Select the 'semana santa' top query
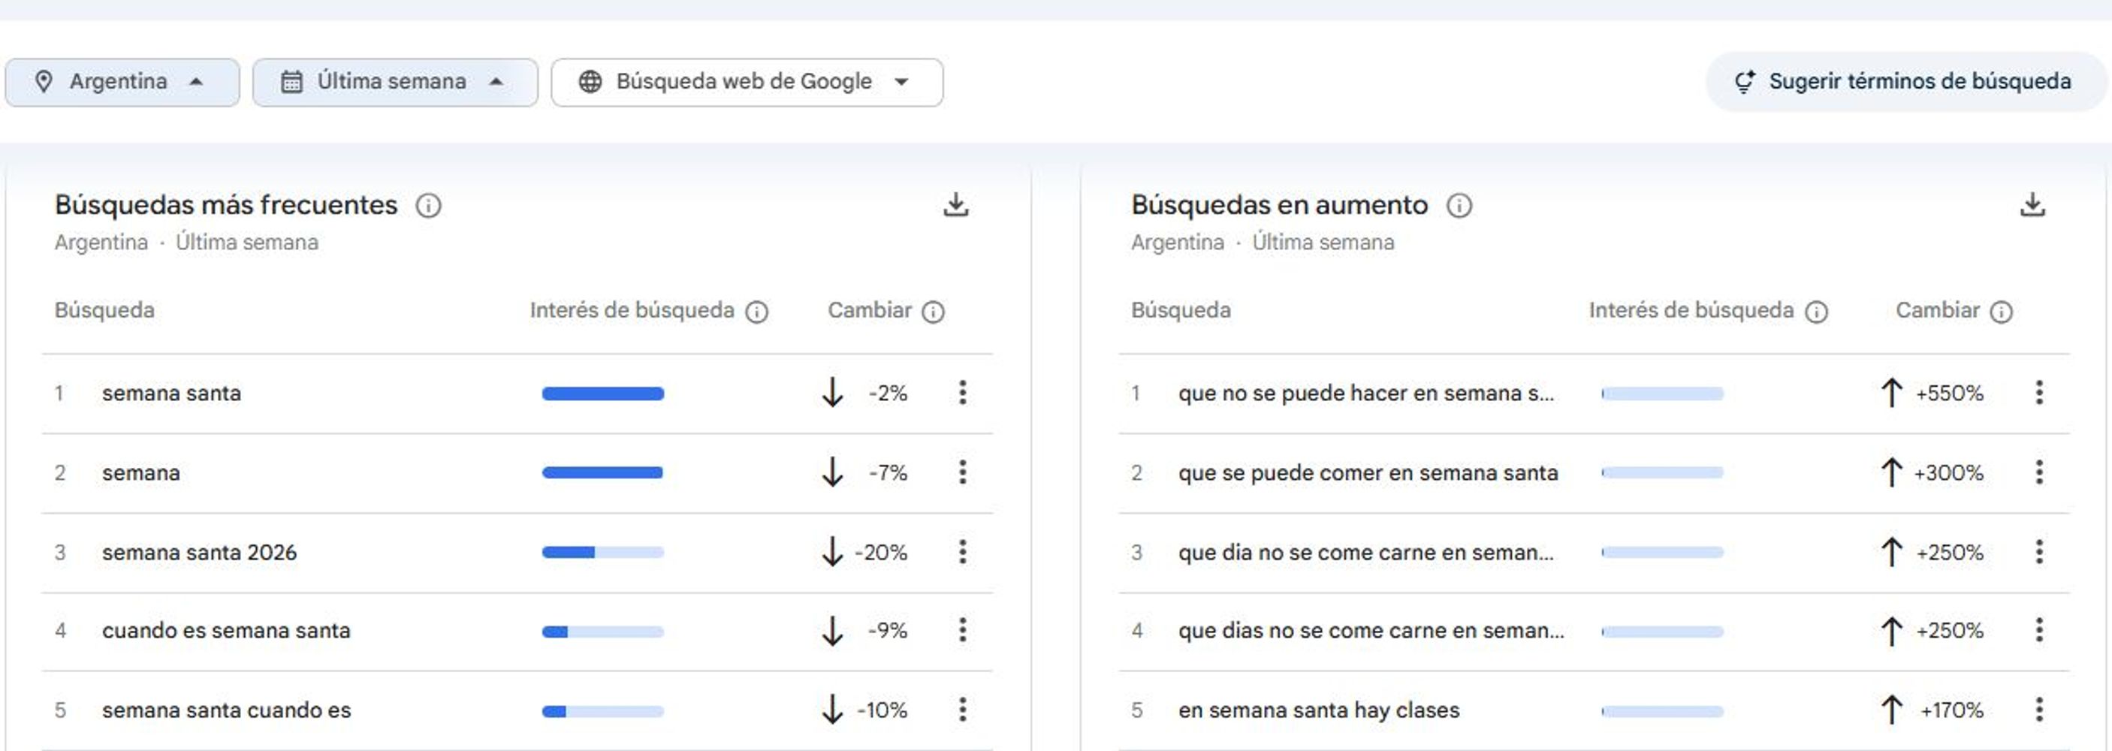Viewport: 2112px width, 751px height. coord(171,394)
